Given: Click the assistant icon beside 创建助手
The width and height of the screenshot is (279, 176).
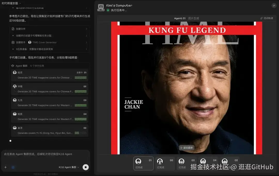Looking at the screenshot, I should pyautogui.click(x=13, y=42).
